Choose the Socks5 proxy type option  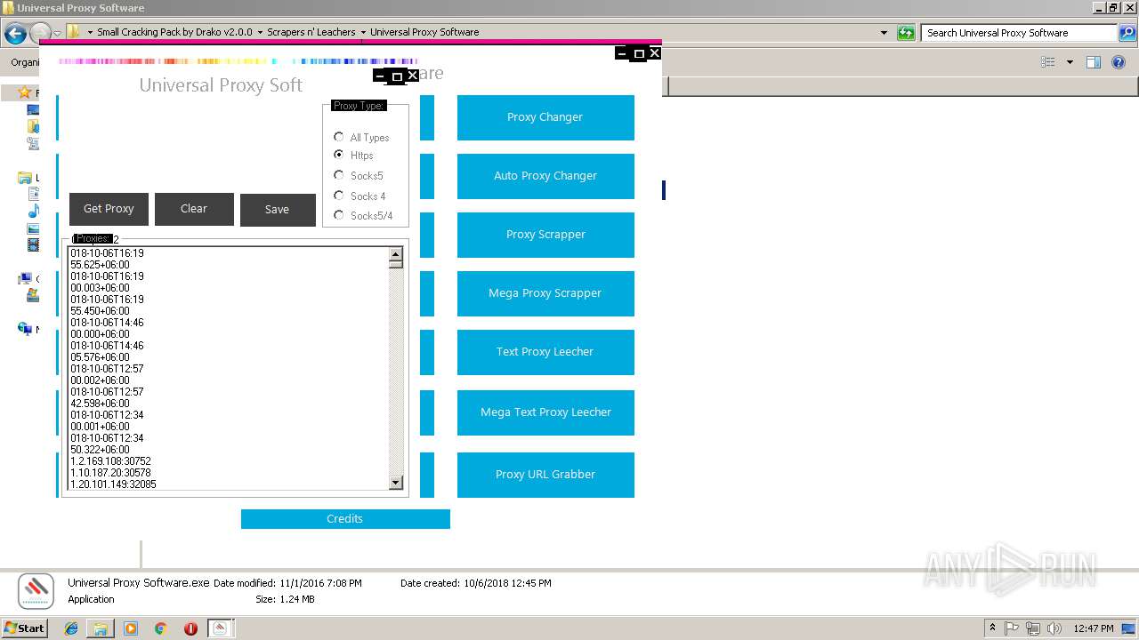[x=339, y=175]
